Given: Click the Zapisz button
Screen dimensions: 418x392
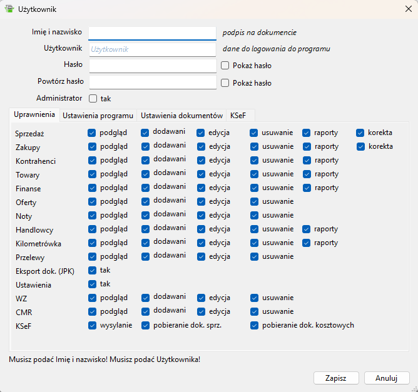Looking at the screenshot, I should [336, 378].
